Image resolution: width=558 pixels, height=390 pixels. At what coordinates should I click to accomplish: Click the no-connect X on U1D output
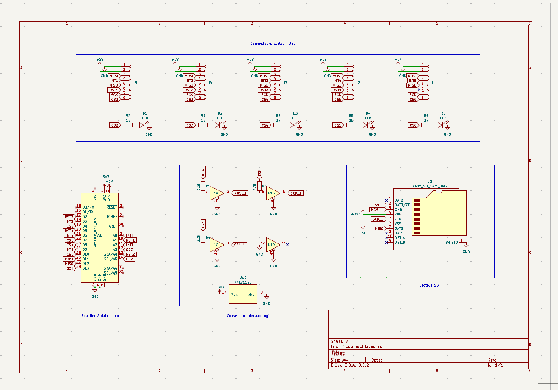(x=288, y=245)
